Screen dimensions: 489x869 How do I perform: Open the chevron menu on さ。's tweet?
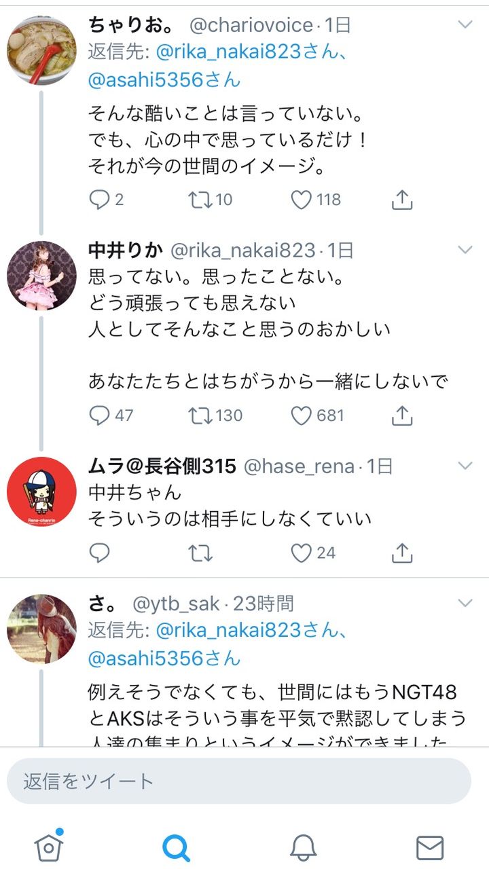pos(465,603)
